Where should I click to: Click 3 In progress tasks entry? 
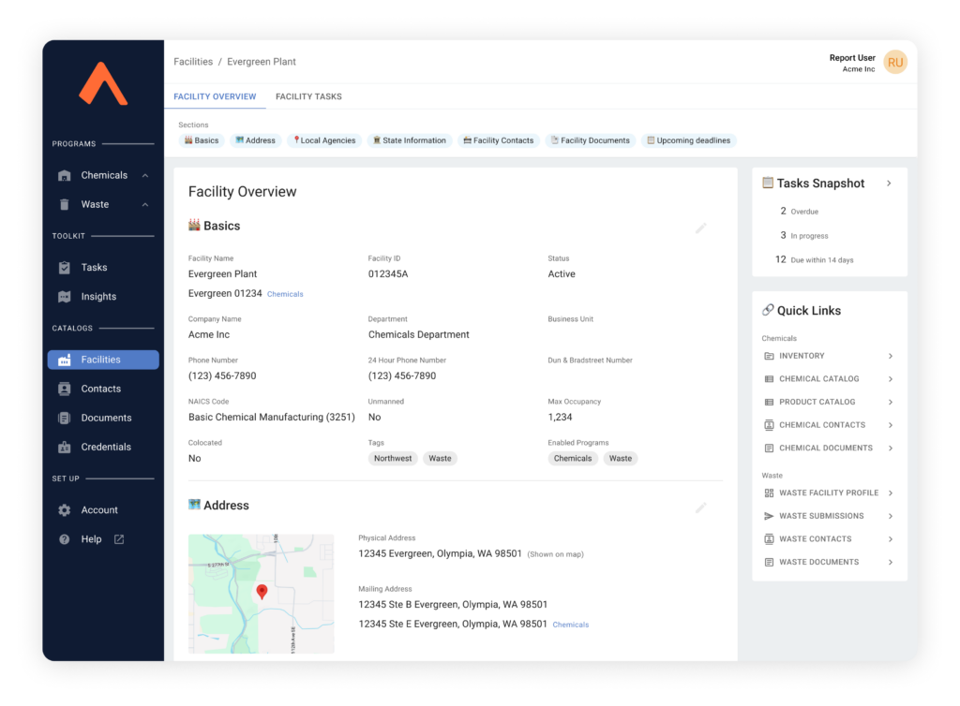[803, 235]
